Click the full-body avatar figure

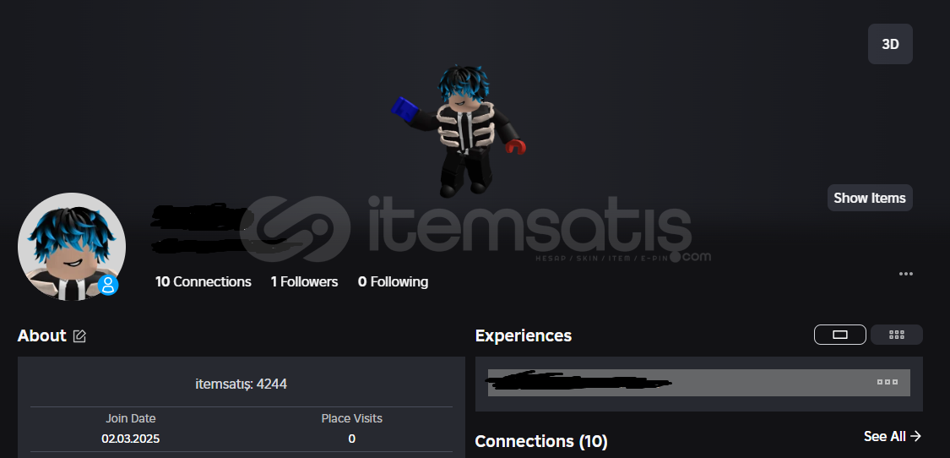459,130
